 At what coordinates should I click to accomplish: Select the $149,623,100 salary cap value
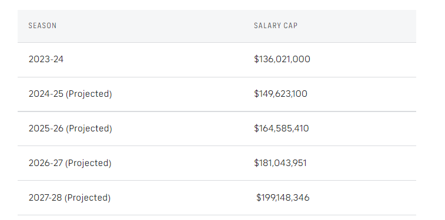tap(280, 94)
